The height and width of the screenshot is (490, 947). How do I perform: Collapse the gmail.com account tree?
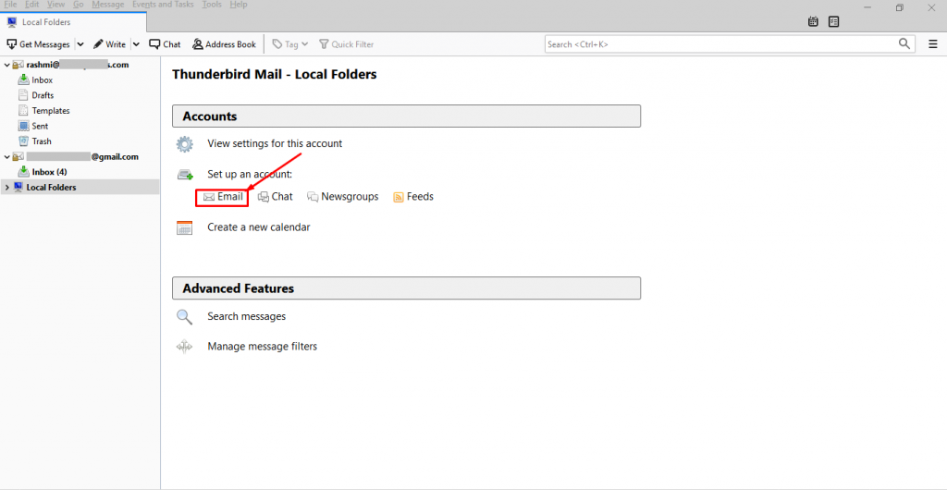point(6,157)
